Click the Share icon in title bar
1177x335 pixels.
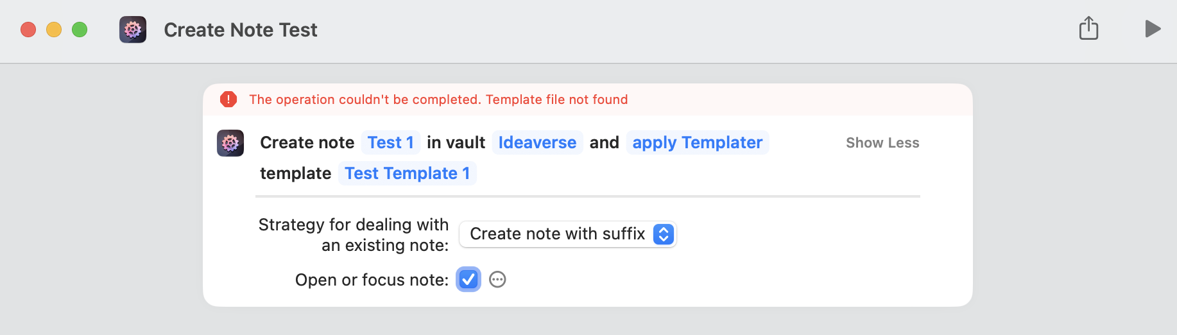coord(1088,29)
